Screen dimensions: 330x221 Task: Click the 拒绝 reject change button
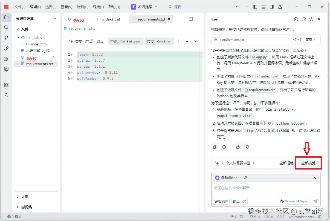click(x=126, y=41)
